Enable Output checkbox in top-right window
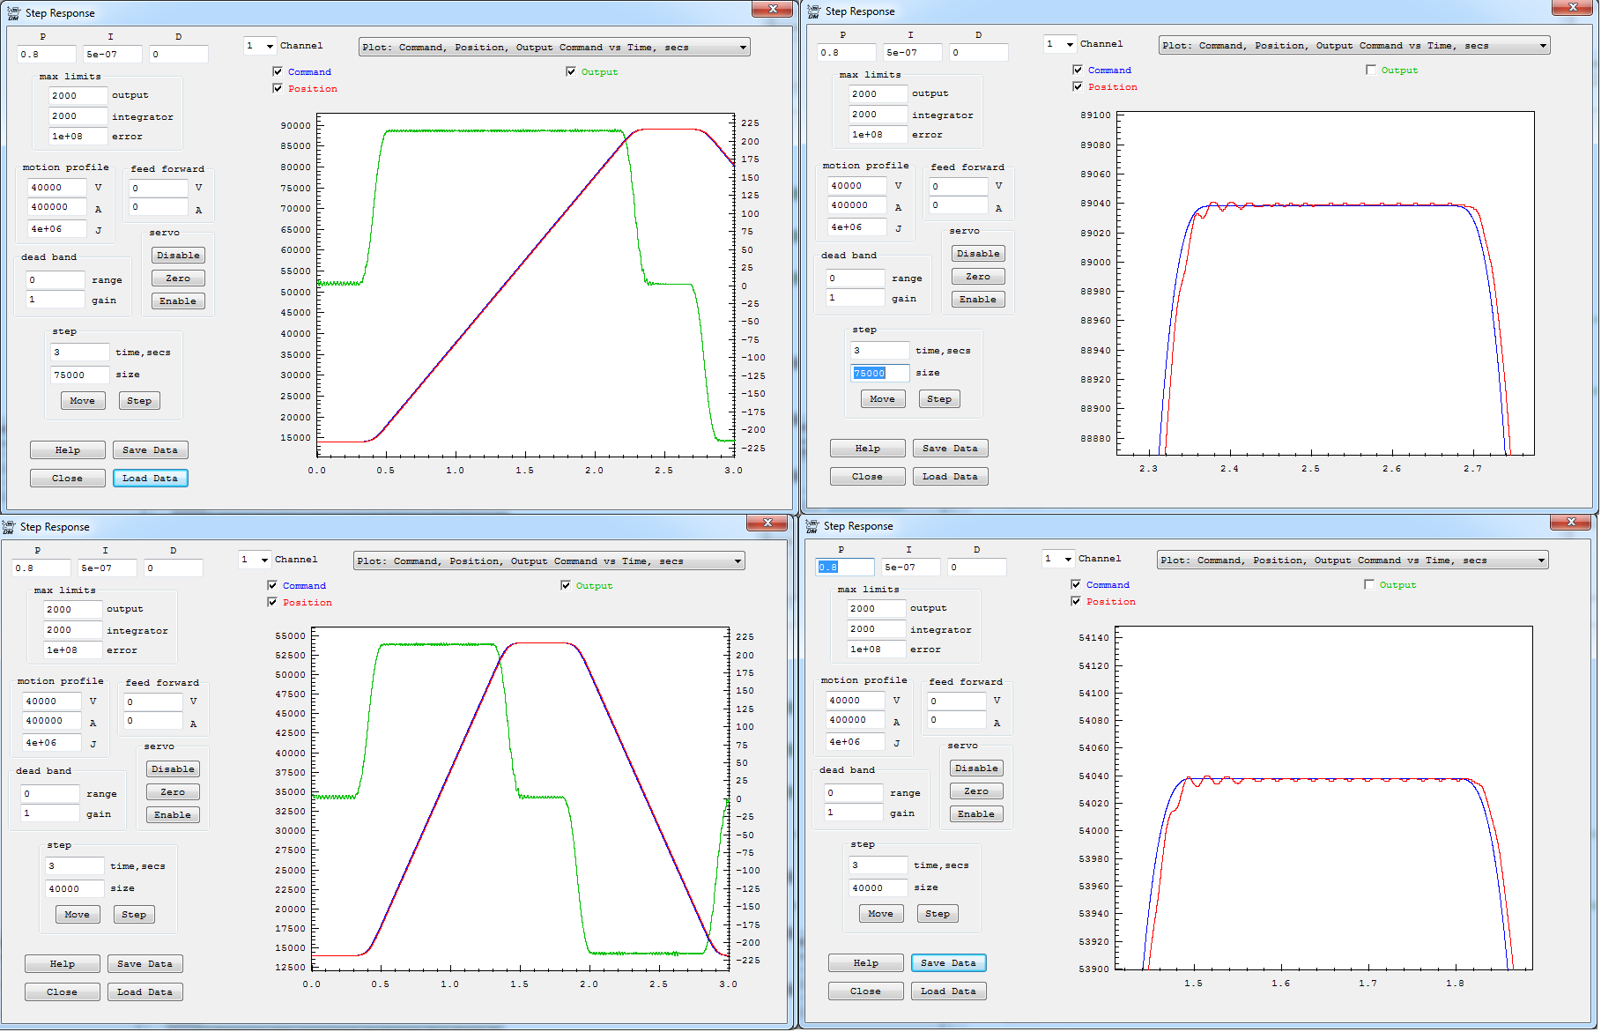The width and height of the screenshot is (1601, 1032). pyautogui.click(x=1371, y=71)
